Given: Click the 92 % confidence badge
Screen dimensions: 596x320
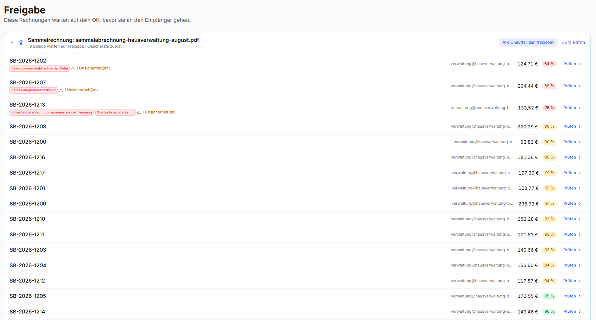Looking at the screenshot, I should pyautogui.click(x=549, y=219).
